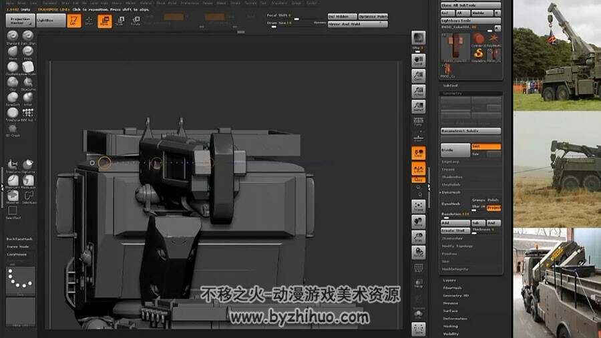Toggle Smt option beside Divide
The image size is (601, 338).
click(486, 147)
